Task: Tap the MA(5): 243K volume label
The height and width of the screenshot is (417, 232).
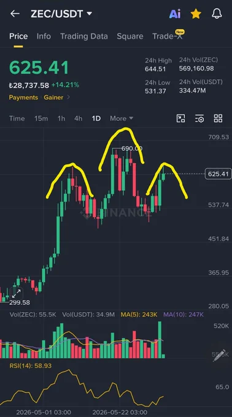Action: (x=139, y=315)
